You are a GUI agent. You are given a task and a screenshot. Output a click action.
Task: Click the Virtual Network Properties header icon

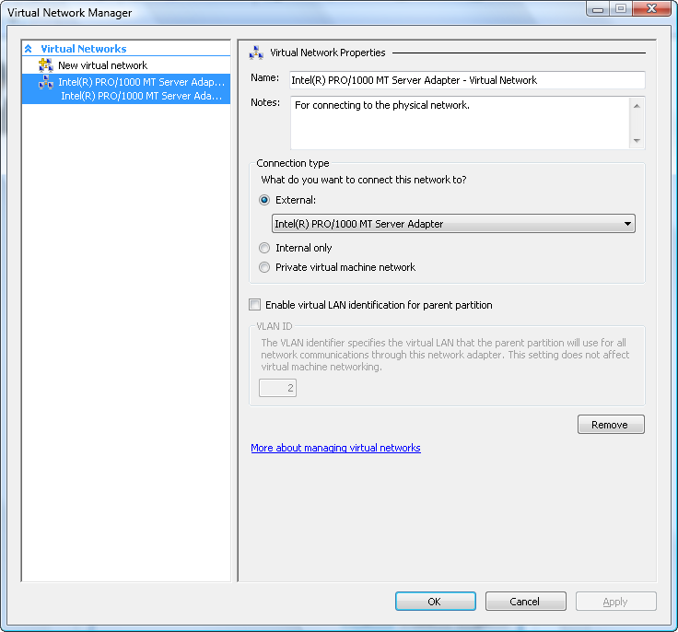[256, 53]
